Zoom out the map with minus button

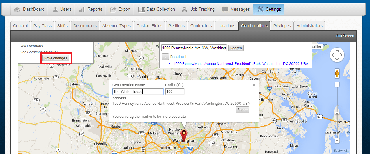tap(337, 141)
